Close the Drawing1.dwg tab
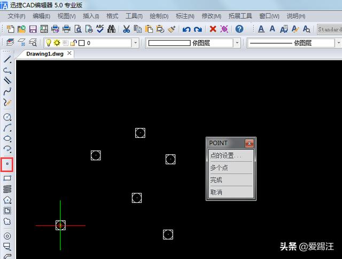The image size is (342, 259). [69, 53]
